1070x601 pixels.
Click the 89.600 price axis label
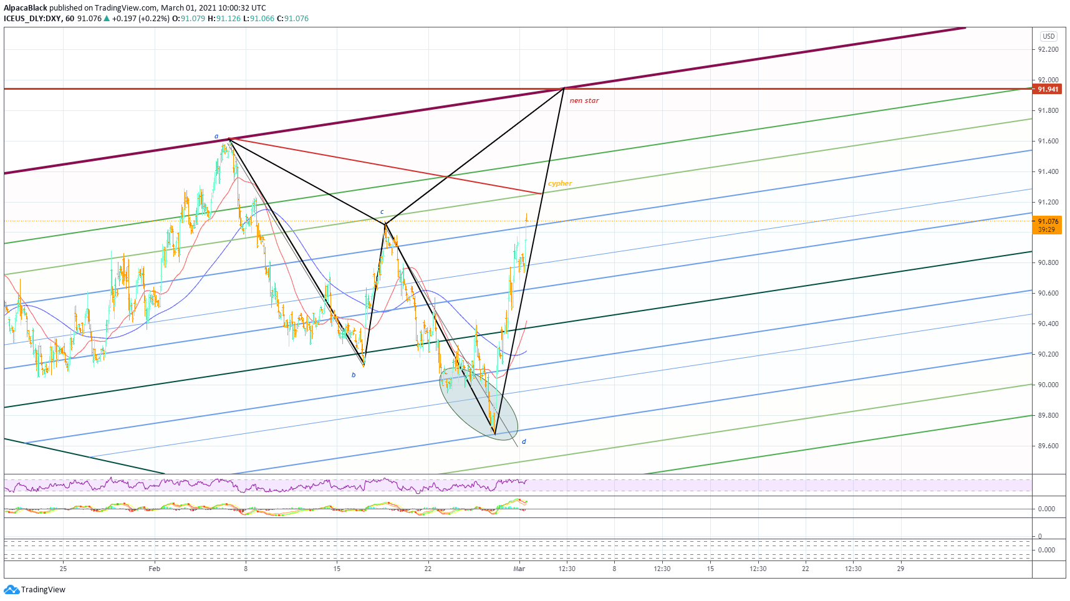(x=1048, y=446)
